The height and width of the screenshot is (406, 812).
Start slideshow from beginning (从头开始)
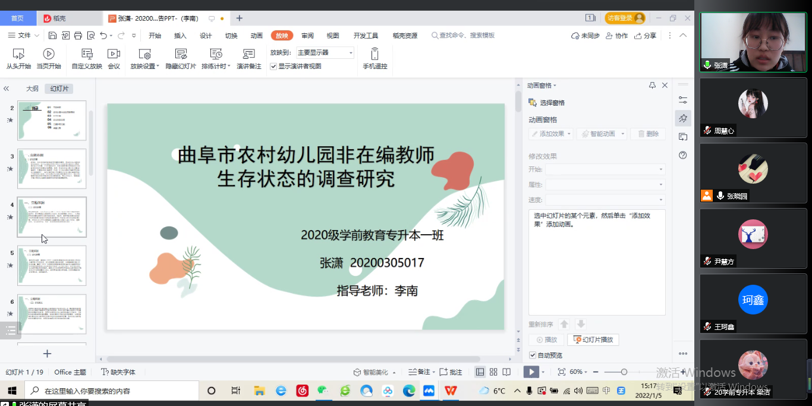tap(18, 59)
